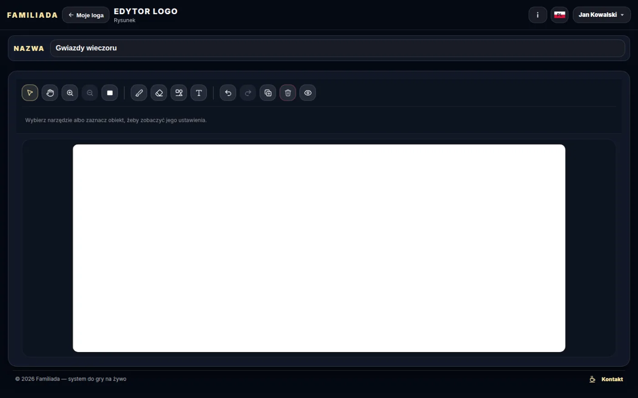The width and height of the screenshot is (638, 398).
Task: Delete selected object with trash icon
Action: pyautogui.click(x=288, y=93)
